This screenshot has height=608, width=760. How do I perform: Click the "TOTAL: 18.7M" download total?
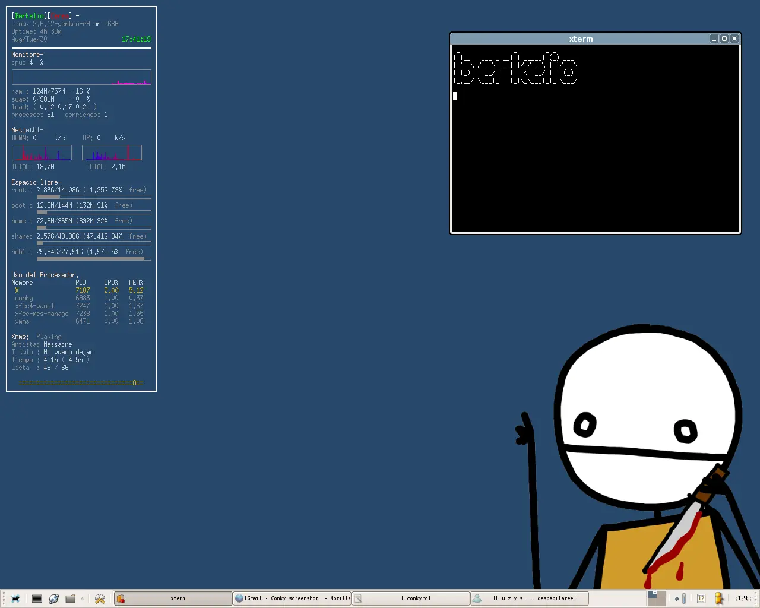pos(33,167)
